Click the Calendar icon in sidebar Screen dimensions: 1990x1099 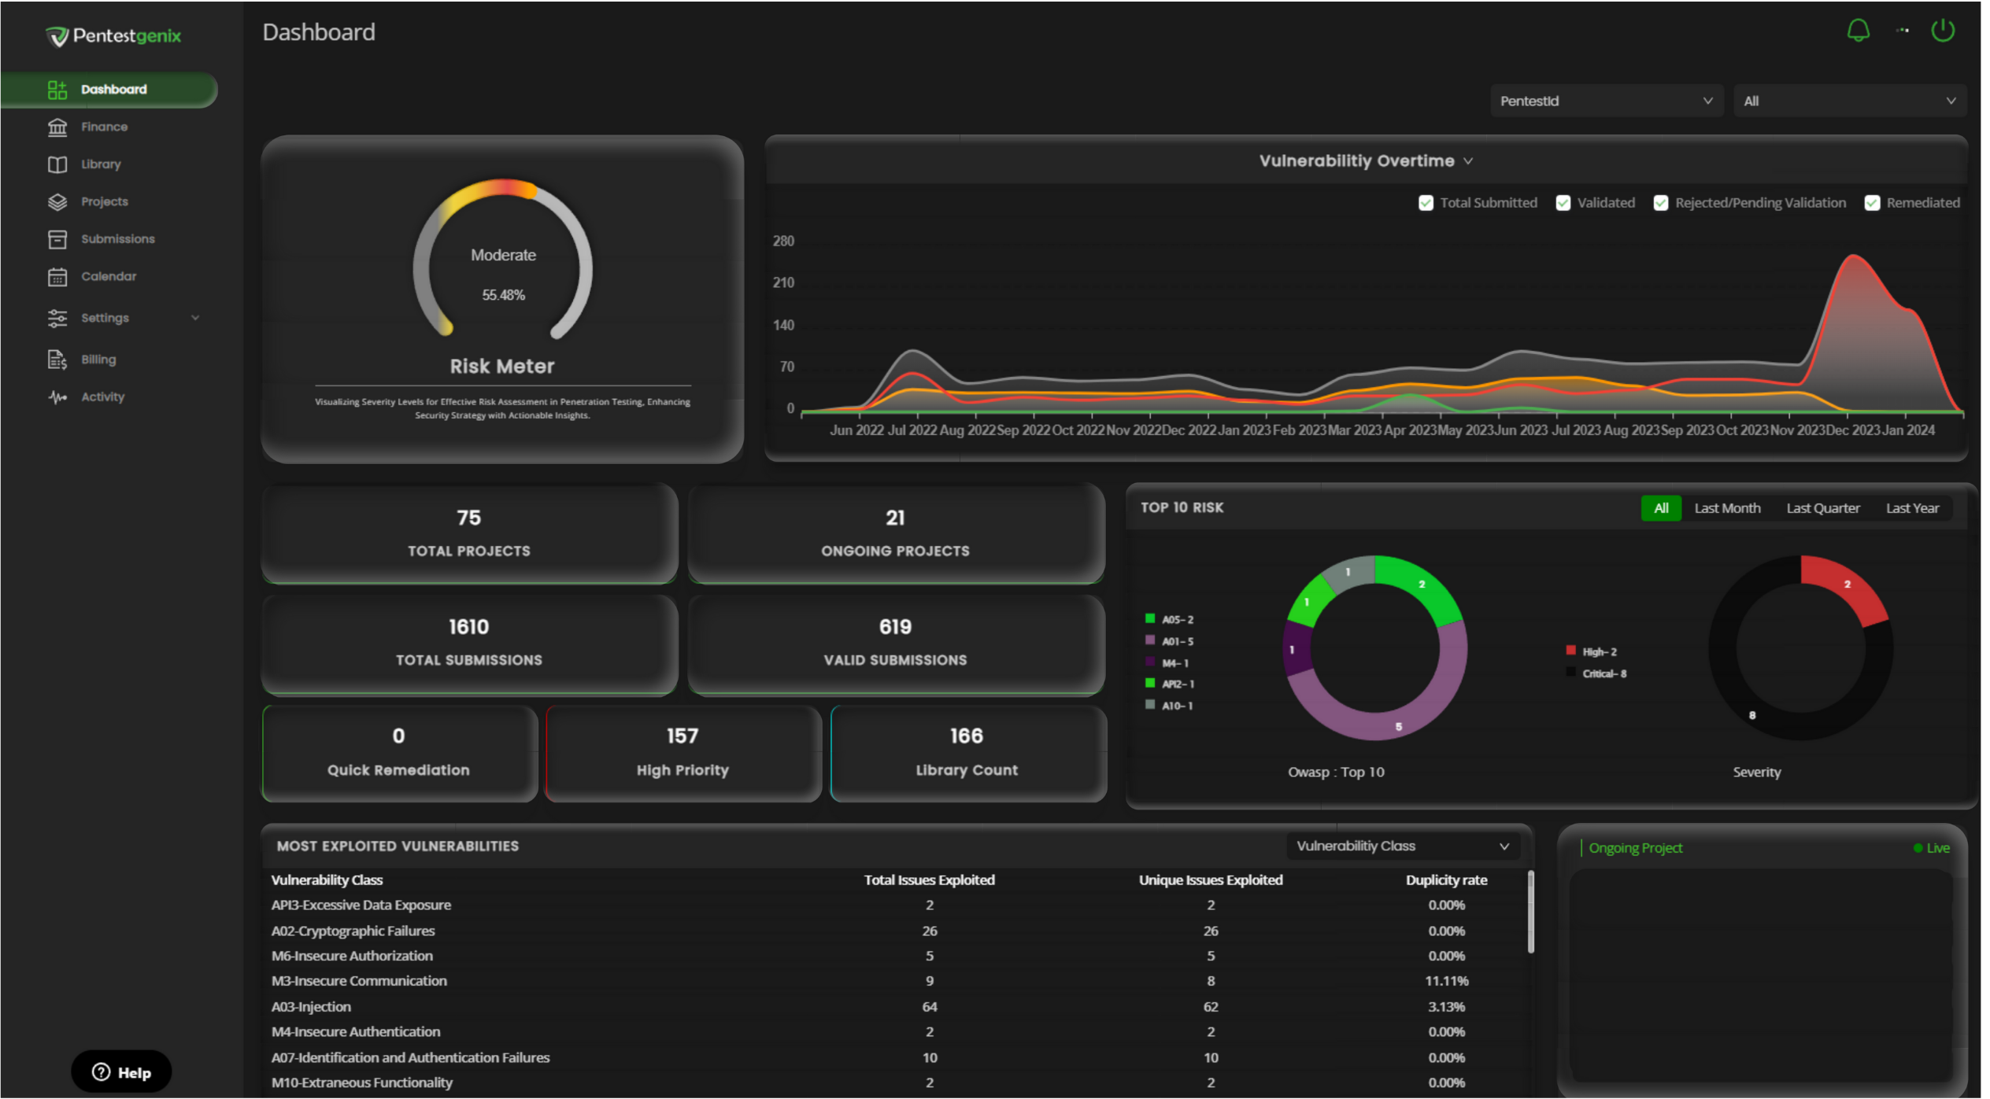click(57, 277)
